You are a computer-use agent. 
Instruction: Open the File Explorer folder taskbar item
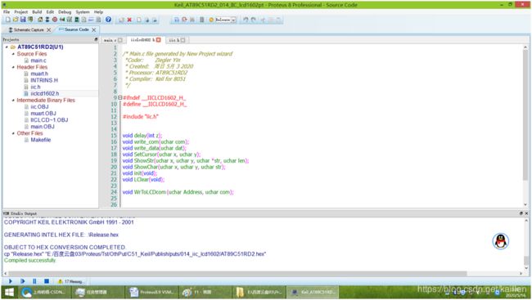pos(259,292)
